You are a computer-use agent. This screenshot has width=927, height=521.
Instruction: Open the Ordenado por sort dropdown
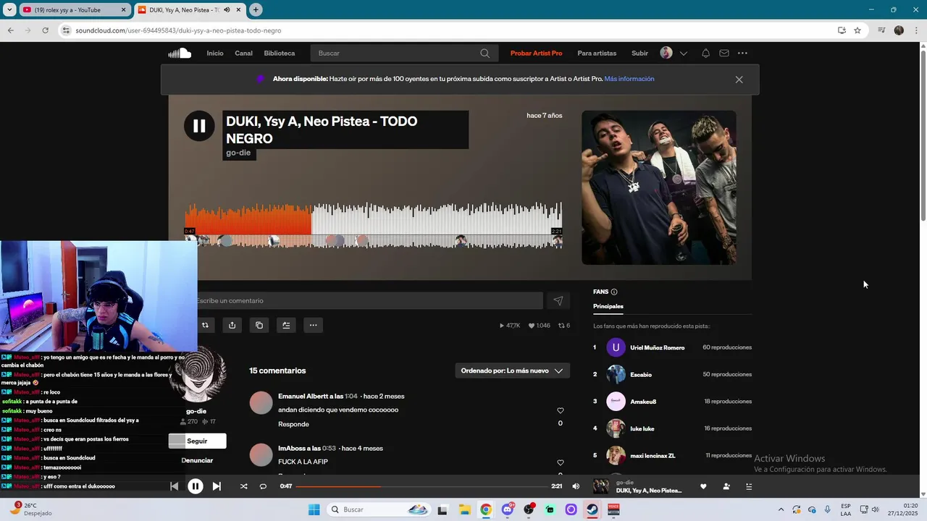point(512,370)
